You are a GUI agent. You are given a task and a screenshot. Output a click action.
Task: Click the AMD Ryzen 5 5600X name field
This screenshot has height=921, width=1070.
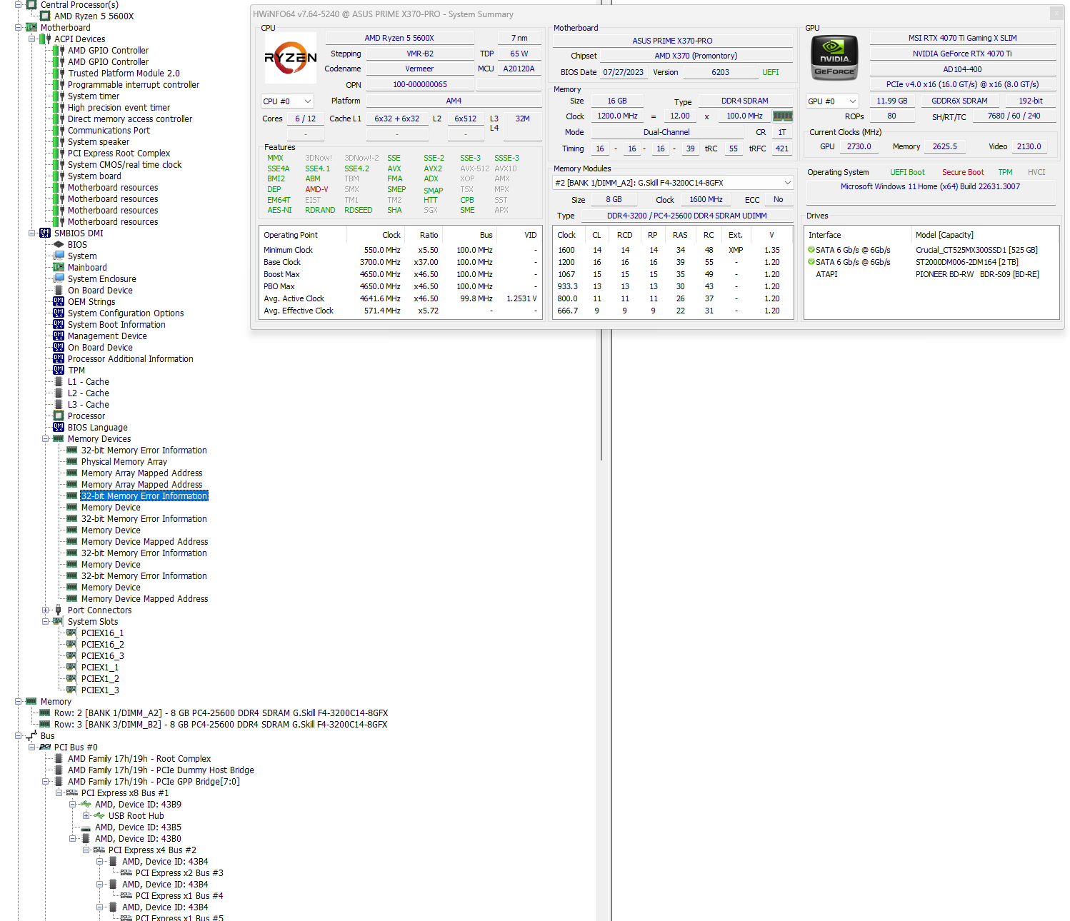tap(399, 38)
